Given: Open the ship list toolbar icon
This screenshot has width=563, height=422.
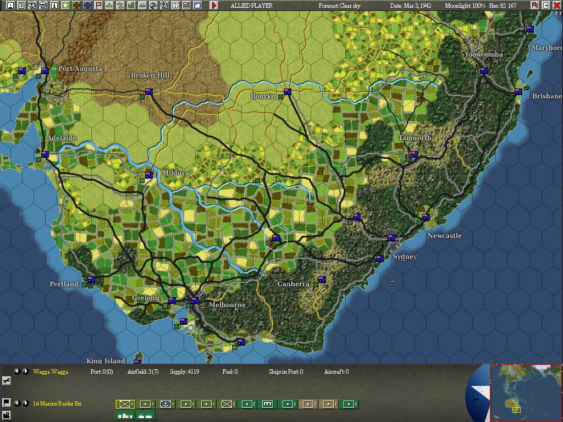Looking at the screenshot, I should pyautogui.click(x=43, y=5).
